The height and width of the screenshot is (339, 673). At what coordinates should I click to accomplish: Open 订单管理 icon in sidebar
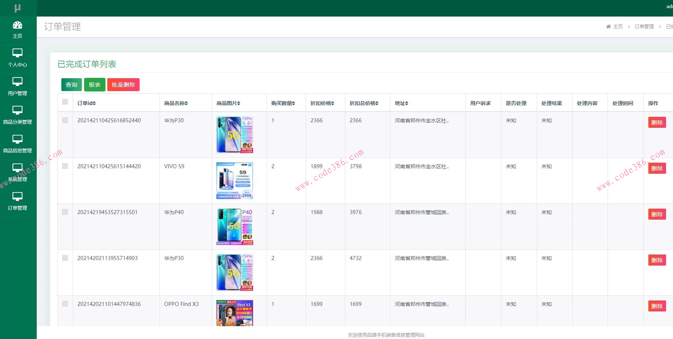(x=17, y=196)
